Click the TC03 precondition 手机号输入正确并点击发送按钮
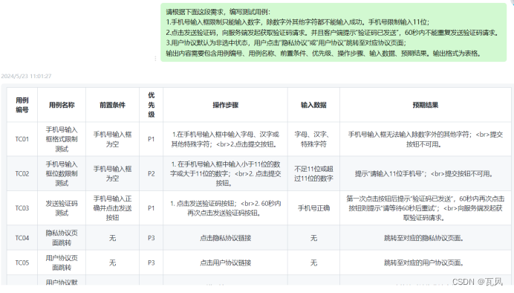514x293 pixels. coord(112,208)
